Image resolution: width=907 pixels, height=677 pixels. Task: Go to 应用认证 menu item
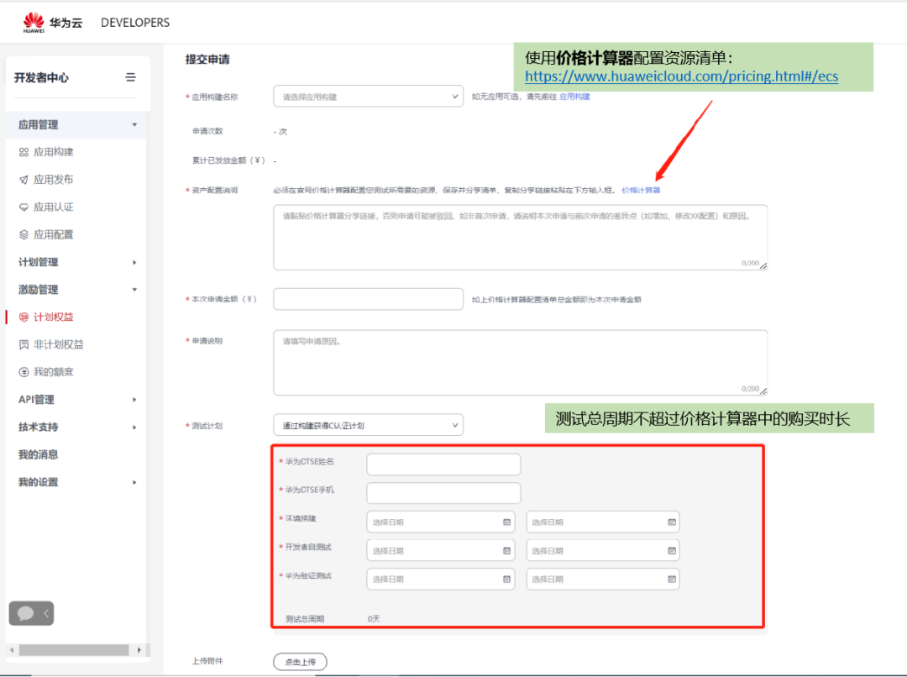pyautogui.click(x=53, y=207)
